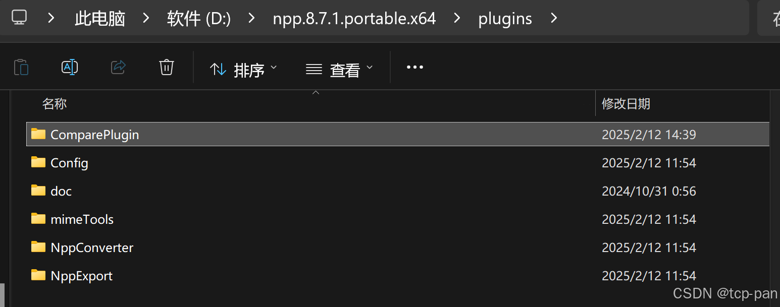Select the NppExport folder icon

38,275
